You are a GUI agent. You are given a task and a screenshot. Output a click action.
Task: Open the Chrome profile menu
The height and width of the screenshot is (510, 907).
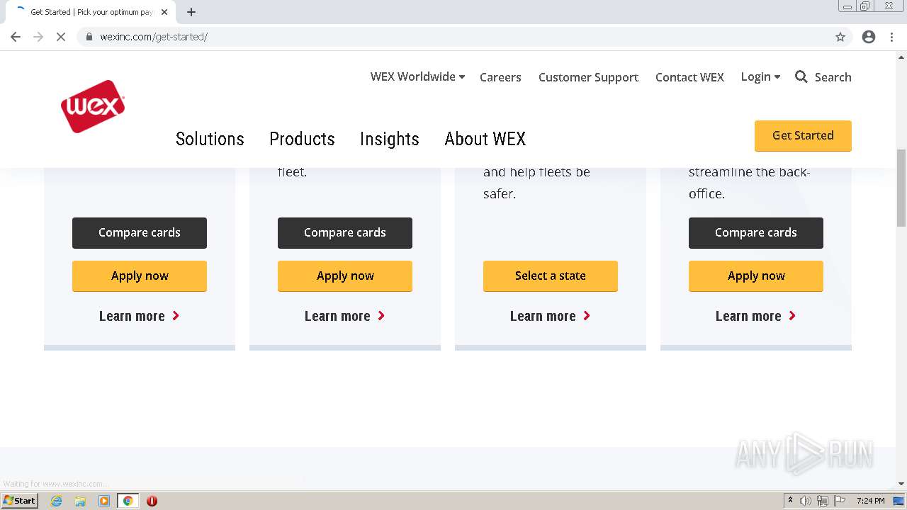tap(869, 37)
